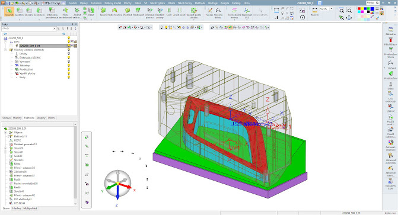Select the Složená křivka tool
The width and height of the screenshot is (398, 215).
[218, 12]
